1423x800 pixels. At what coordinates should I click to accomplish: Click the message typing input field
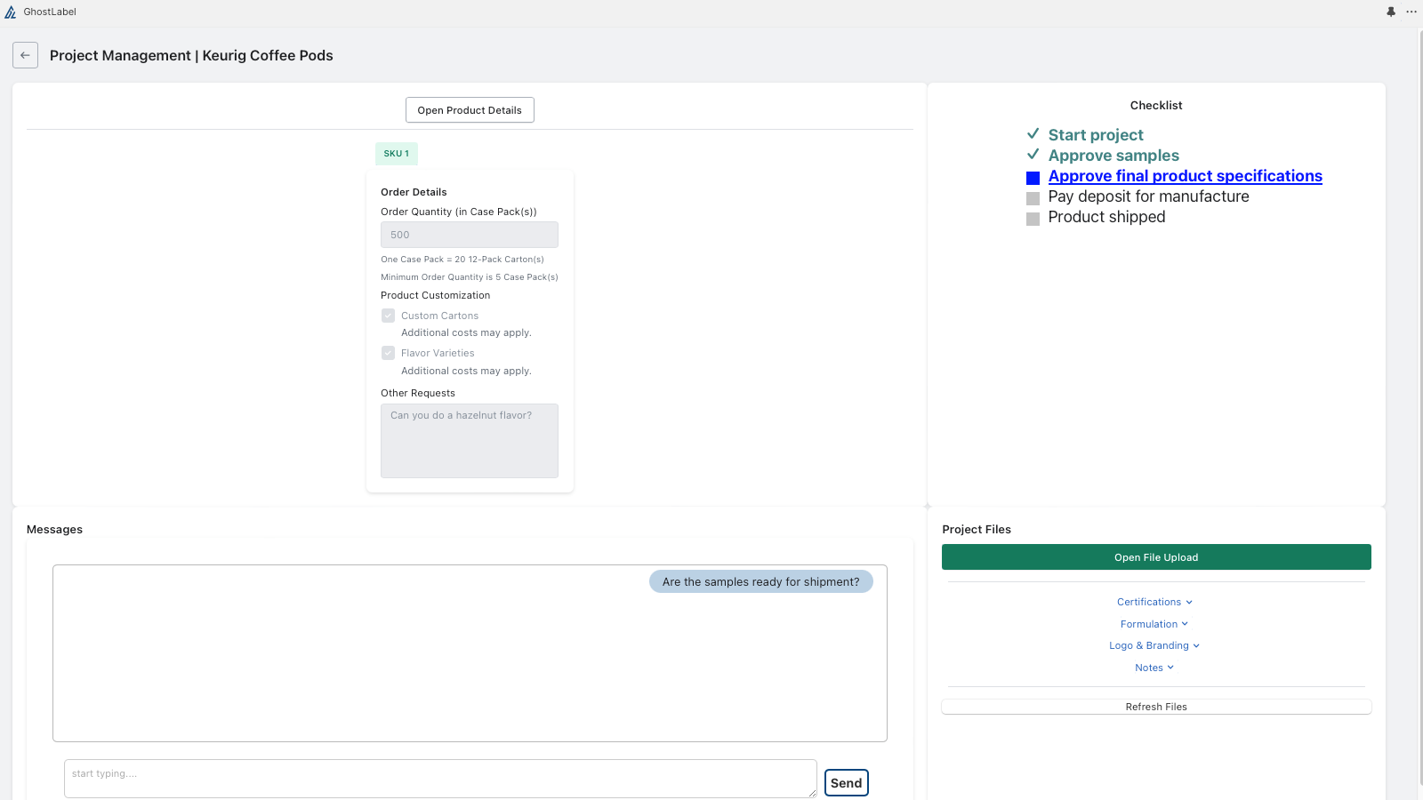tap(440, 778)
